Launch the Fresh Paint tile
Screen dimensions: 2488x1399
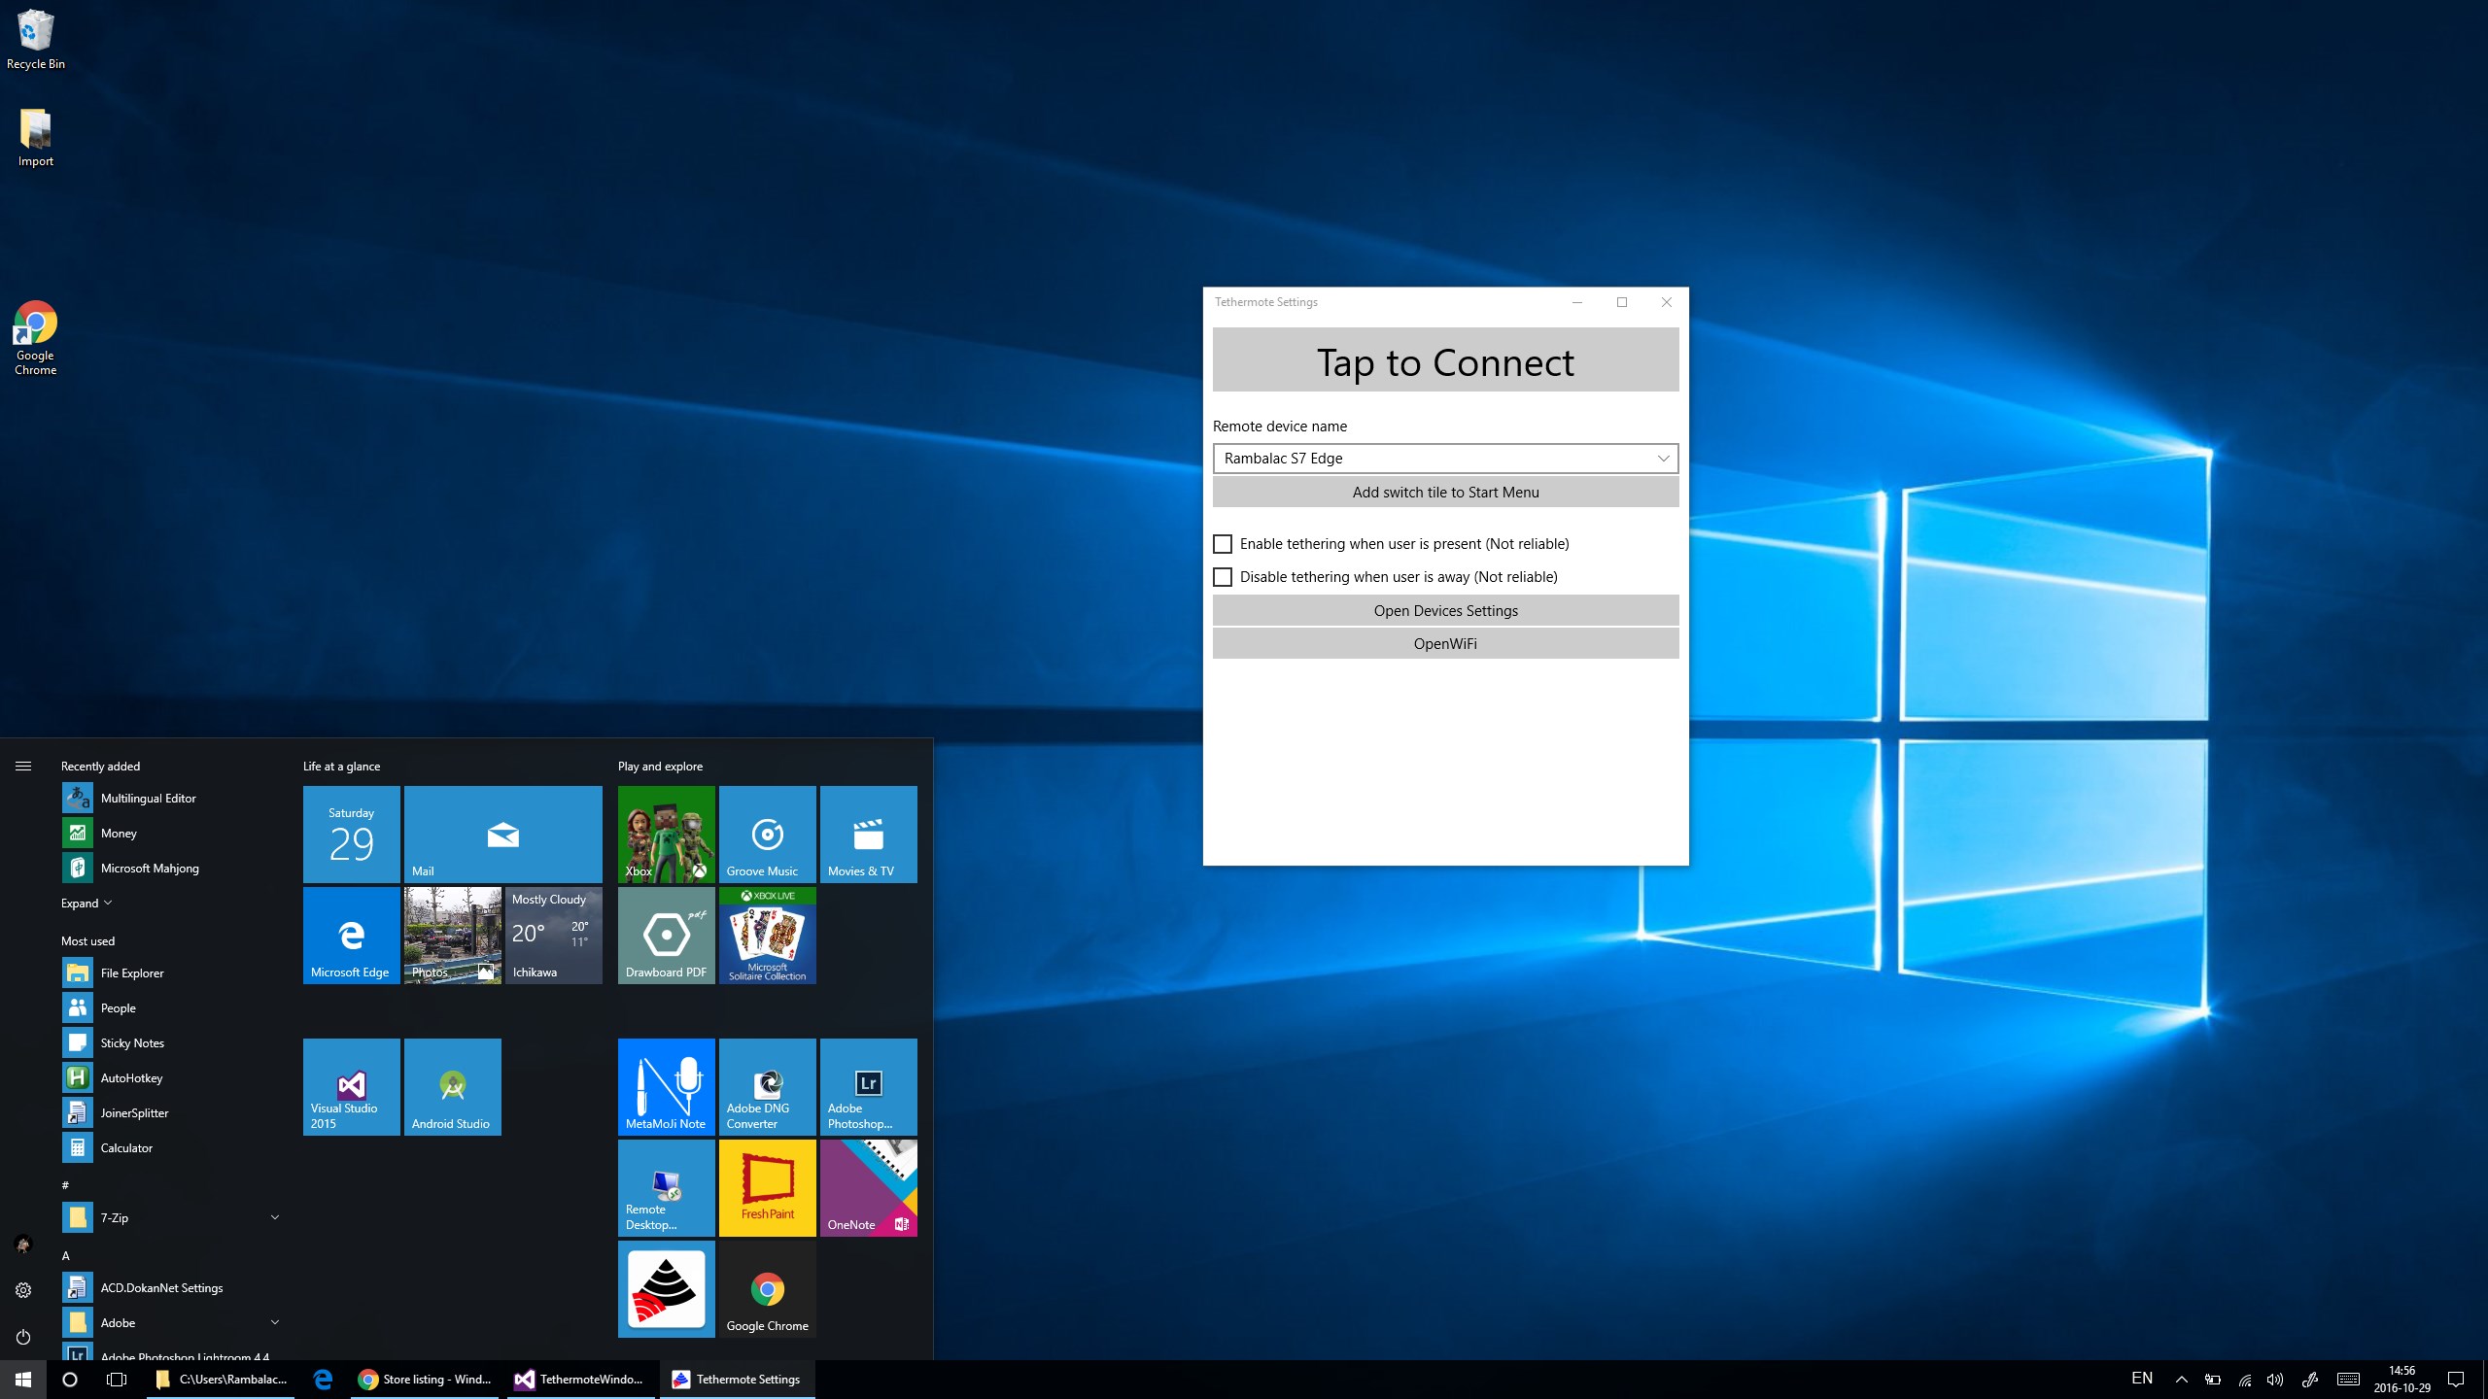coord(767,1187)
